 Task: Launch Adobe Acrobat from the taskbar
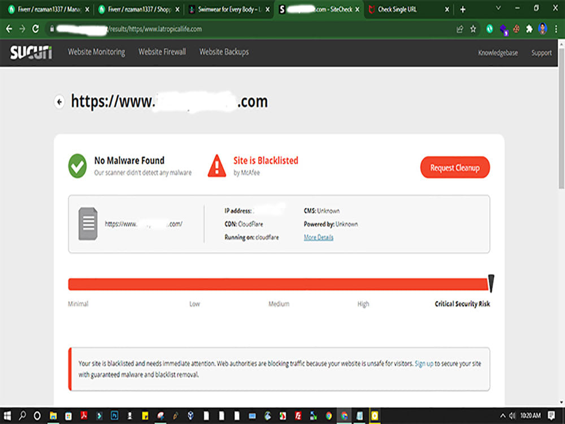pyautogui.click(x=84, y=416)
